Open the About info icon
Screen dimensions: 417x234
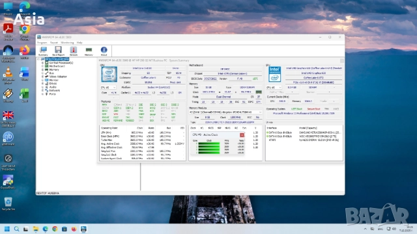click(104, 51)
